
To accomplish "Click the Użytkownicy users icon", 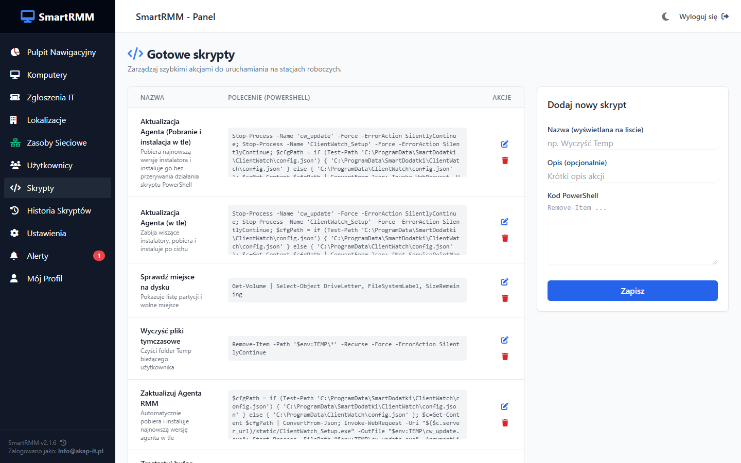I will tap(15, 165).
